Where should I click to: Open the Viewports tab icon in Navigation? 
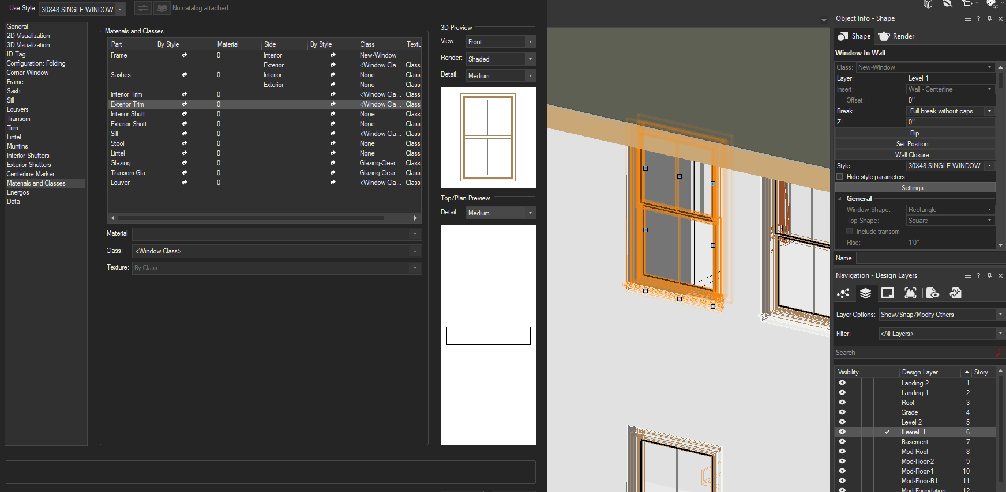(910, 293)
